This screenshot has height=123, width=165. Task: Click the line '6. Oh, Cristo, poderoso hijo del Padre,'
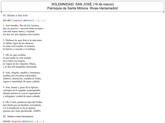[x=23, y=102]
